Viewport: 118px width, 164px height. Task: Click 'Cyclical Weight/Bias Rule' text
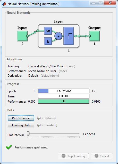click(x=46, y=66)
